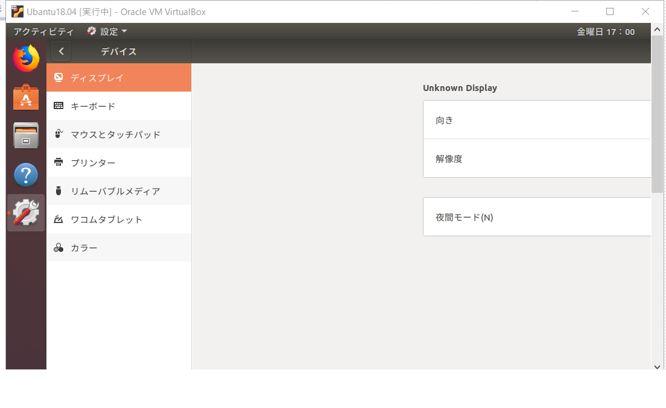Select the リムーバブルメディア sidebar label
Screen dimensions: 666x408
tap(116, 191)
